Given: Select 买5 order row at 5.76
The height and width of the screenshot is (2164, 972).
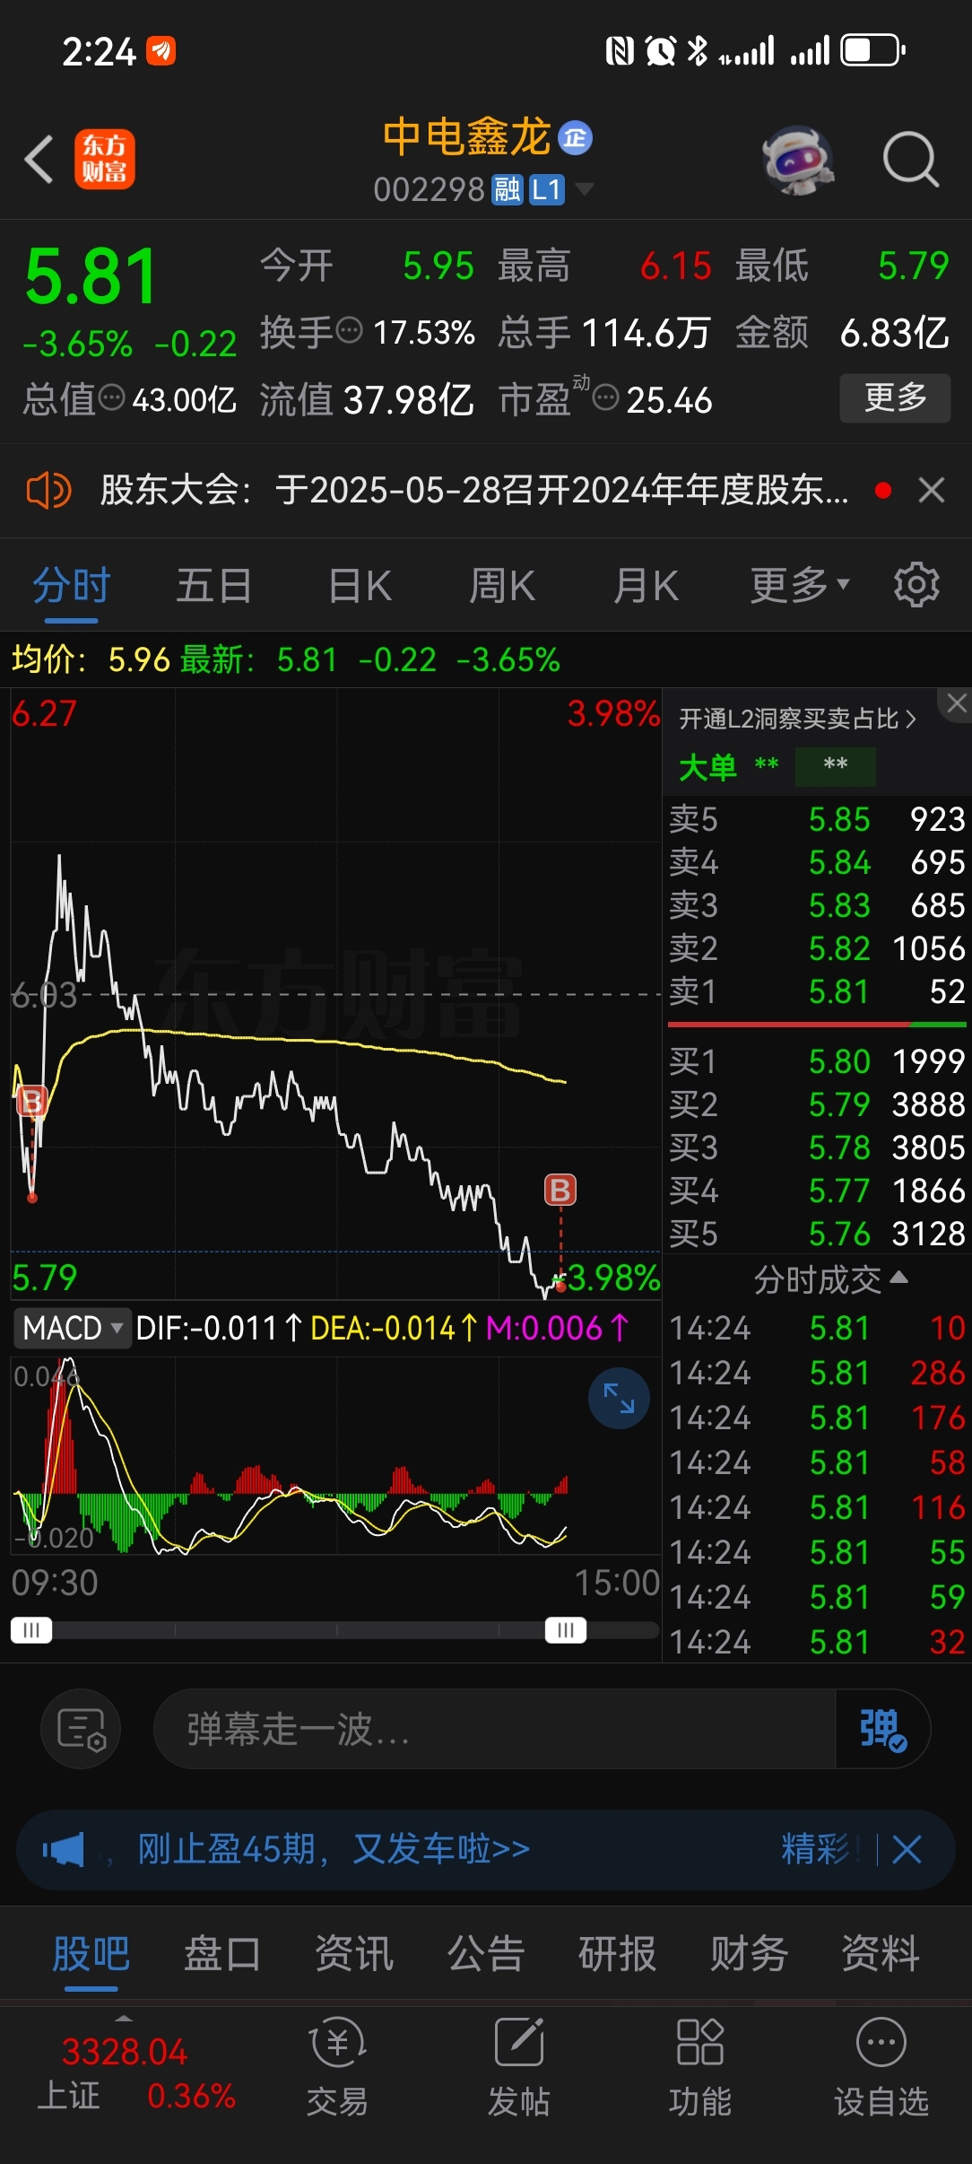Looking at the screenshot, I should (817, 1234).
